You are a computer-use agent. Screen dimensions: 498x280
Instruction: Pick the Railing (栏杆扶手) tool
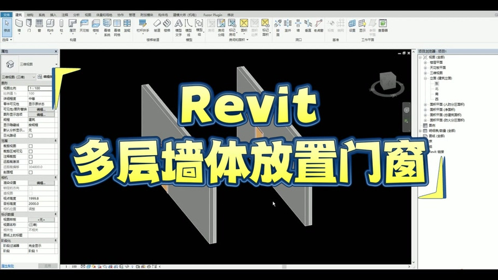pos(143,26)
